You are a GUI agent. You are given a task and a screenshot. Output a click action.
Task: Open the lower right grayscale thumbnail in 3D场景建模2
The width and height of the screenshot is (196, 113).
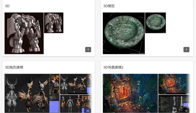point(175,104)
